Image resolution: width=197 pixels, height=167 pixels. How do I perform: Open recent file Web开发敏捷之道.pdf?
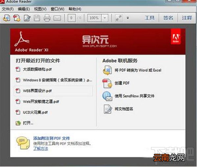[x=41, y=102]
